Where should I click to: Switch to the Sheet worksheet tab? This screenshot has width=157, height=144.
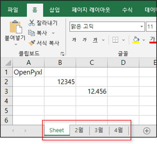(57, 130)
